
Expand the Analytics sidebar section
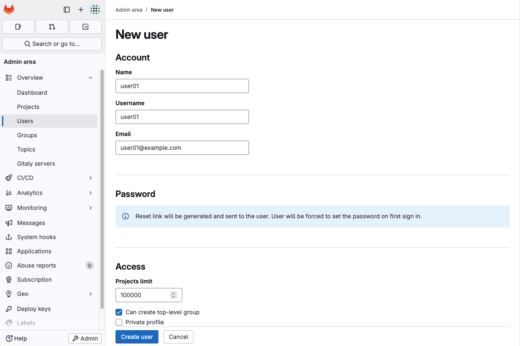(x=90, y=193)
